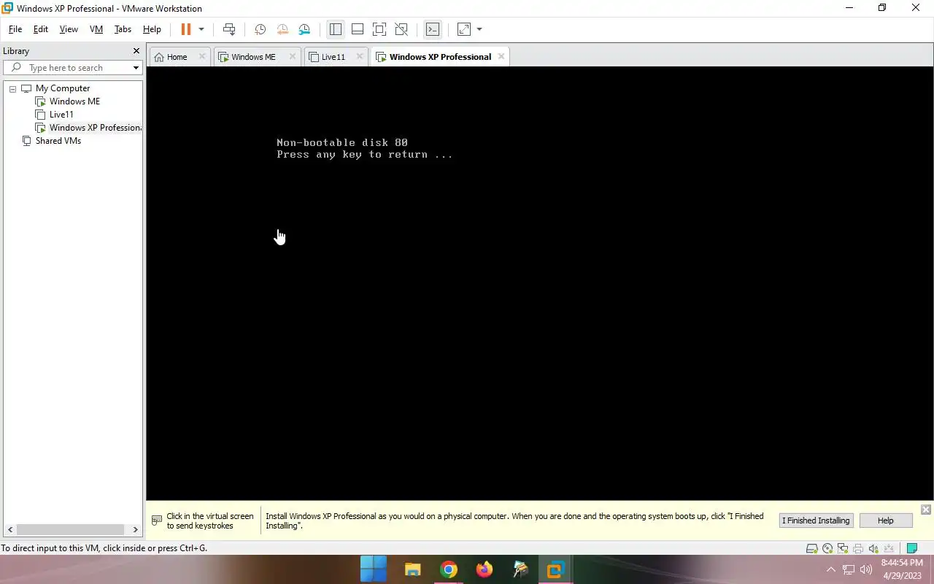Open Google Chrome from the taskbar
This screenshot has height=584, width=934.
click(x=448, y=569)
